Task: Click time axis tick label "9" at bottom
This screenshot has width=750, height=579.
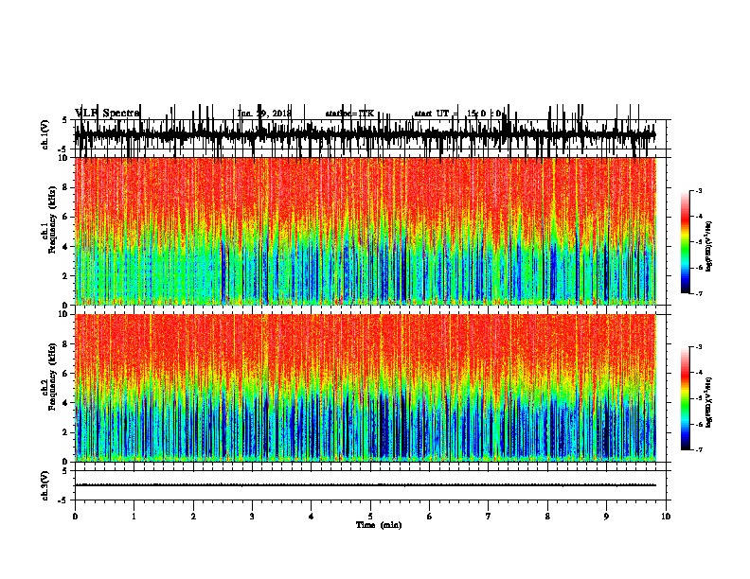Action: tap(606, 516)
